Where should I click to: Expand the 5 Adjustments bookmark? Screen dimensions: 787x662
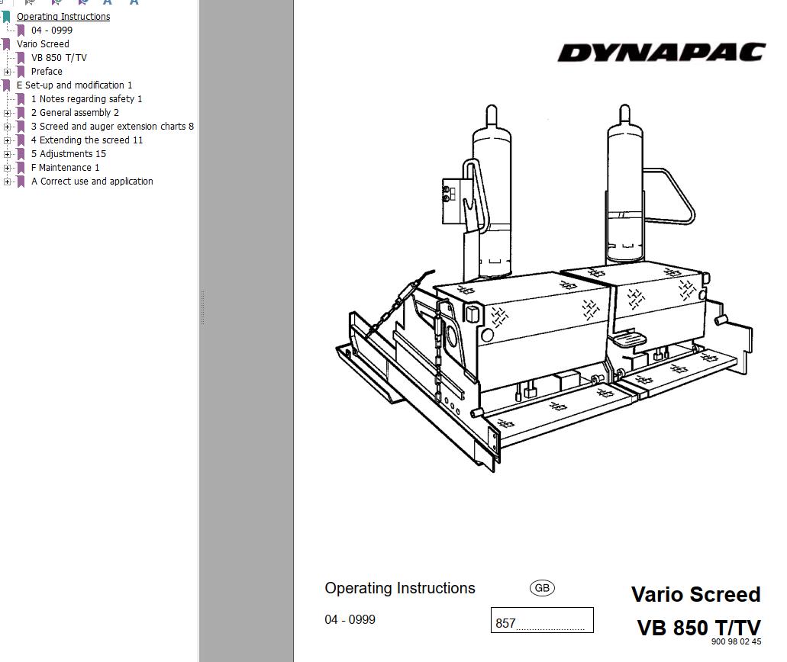[x=7, y=154]
